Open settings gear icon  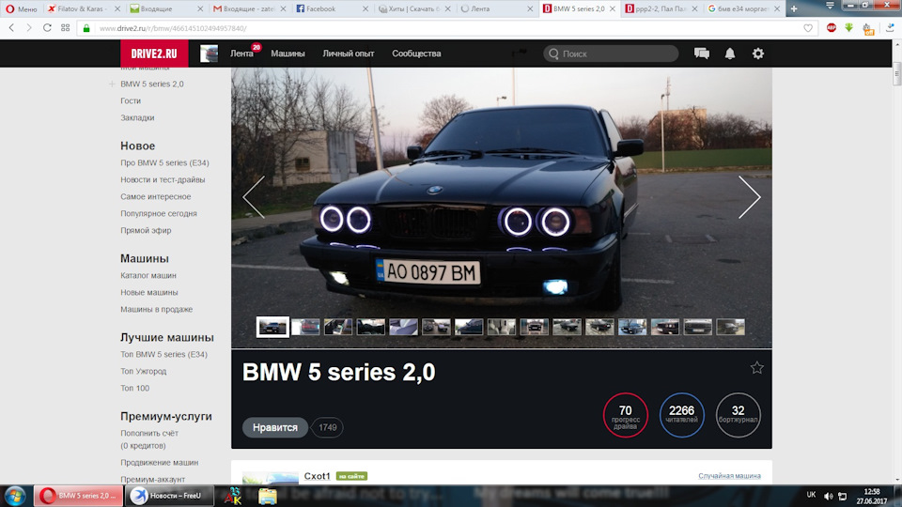[758, 54]
